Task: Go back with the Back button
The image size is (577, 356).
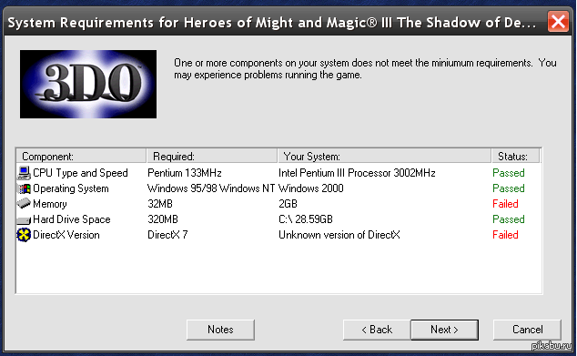Action: point(377,330)
